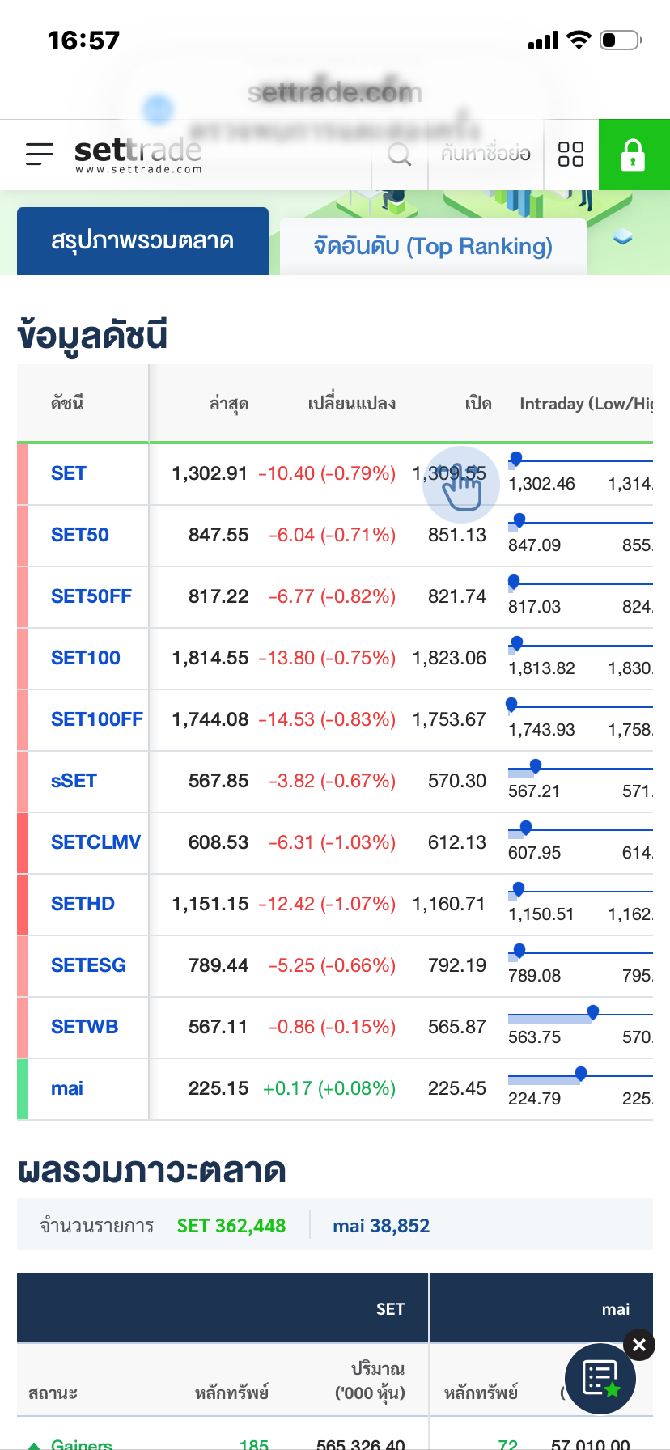Open the floating watchlist note icon
Image resolution: width=670 pixels, height=1450 pixels.
click(x=600, y=1379)
